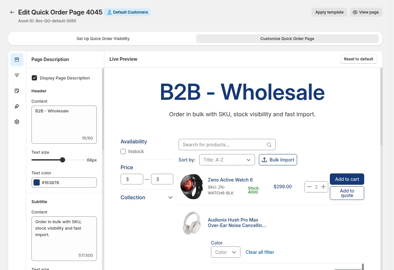This screenshot has width=394, height=270.
Task: Open the note sidebar icon
Action: 17,91
